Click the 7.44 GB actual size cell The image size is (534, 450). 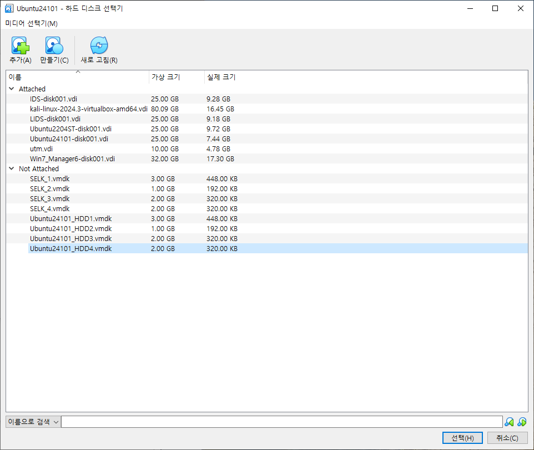(218, 139)
